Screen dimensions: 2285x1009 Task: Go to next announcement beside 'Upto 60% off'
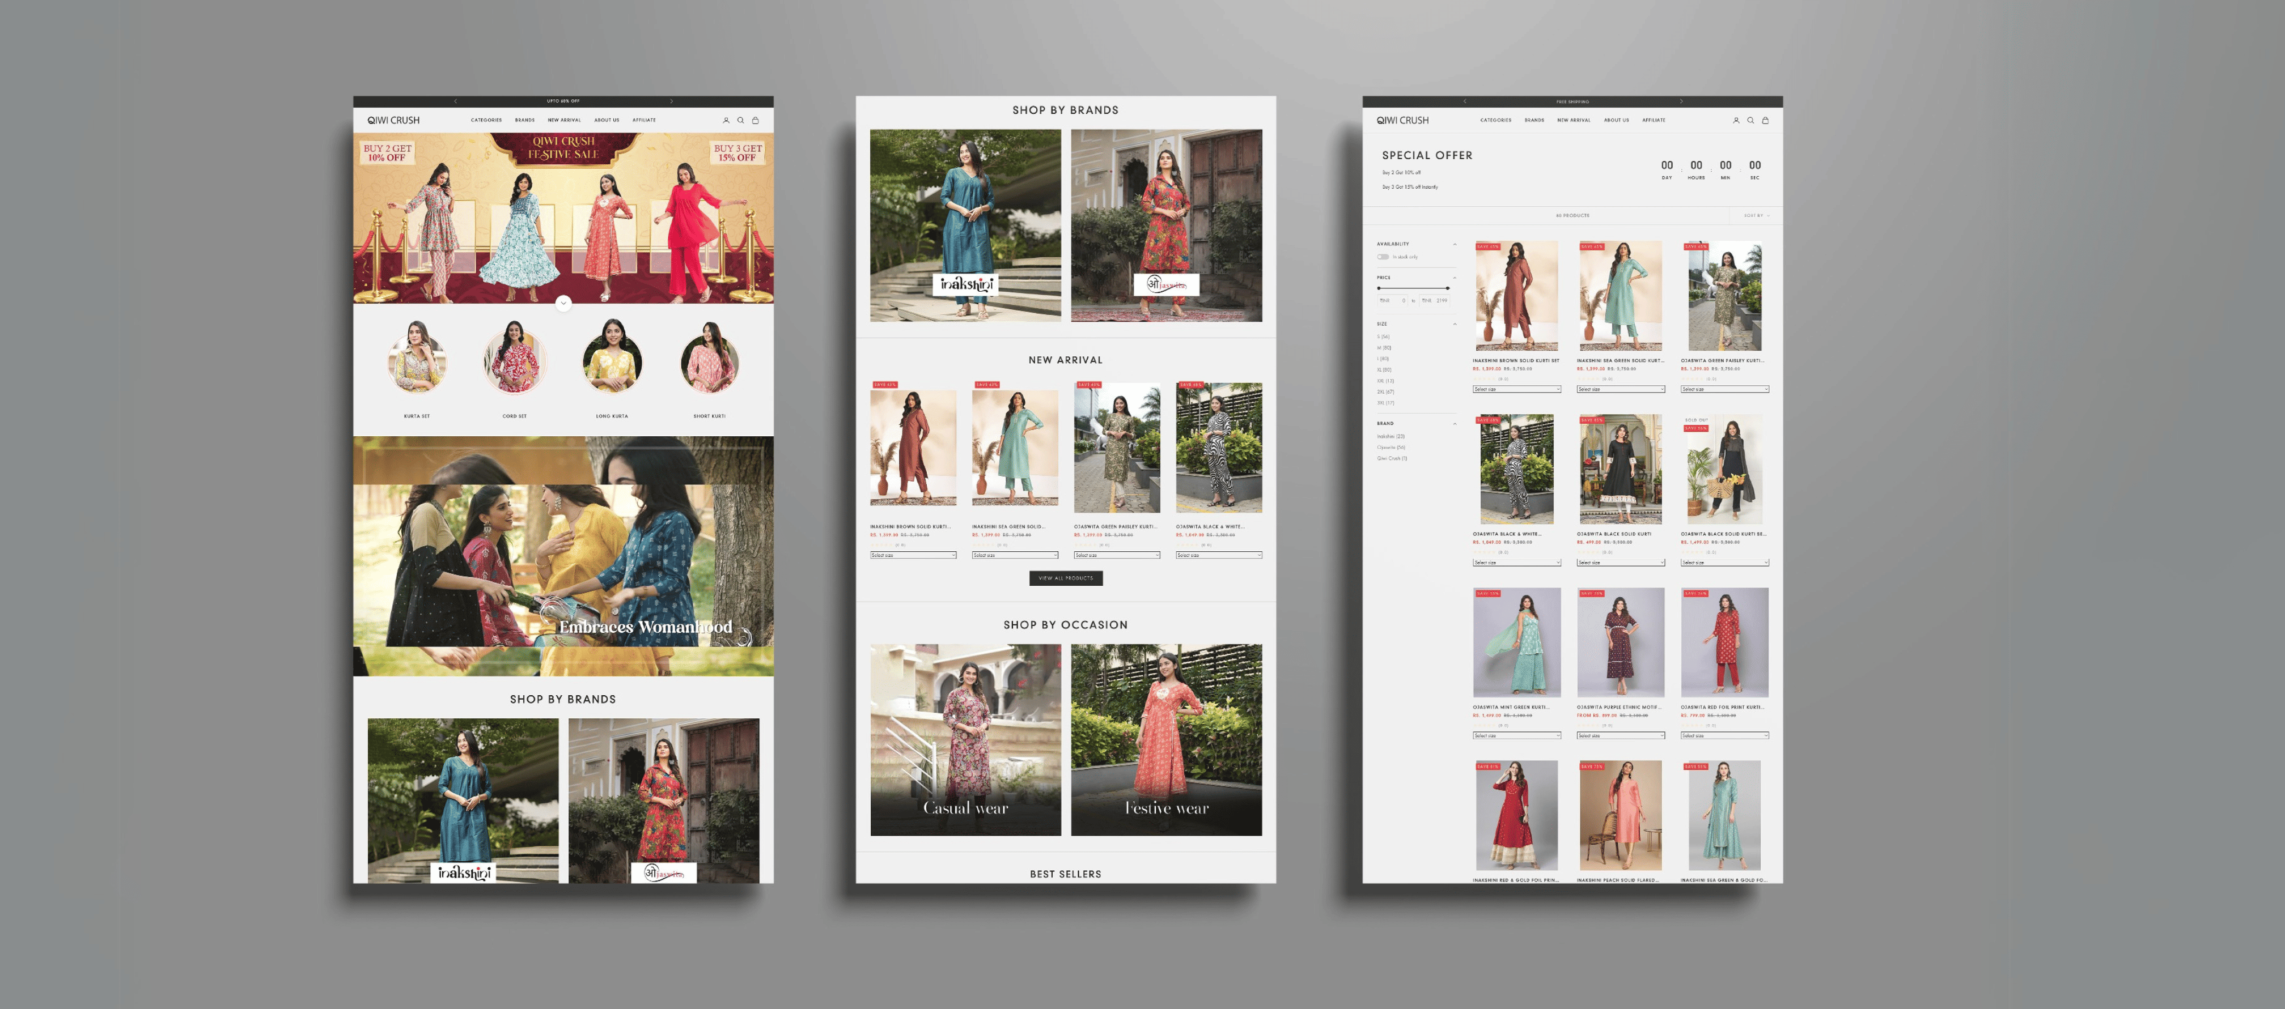672,101
